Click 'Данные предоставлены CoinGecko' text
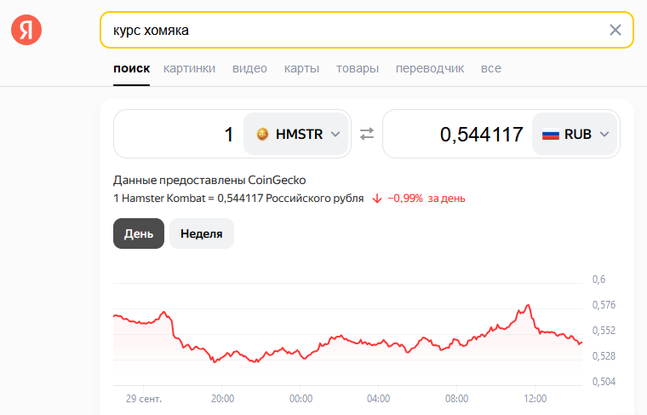This screenshot has height=415, width=647. [x=209, y=180]
